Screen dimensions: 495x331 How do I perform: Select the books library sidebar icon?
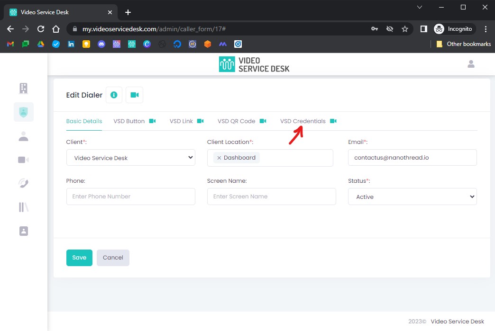pos(23,207)
